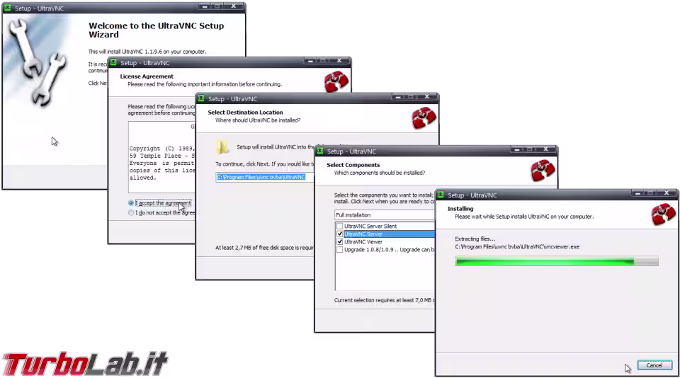
Task: Toggle UltraVNC Server Silent checkbox
Action: click(339, 227)
